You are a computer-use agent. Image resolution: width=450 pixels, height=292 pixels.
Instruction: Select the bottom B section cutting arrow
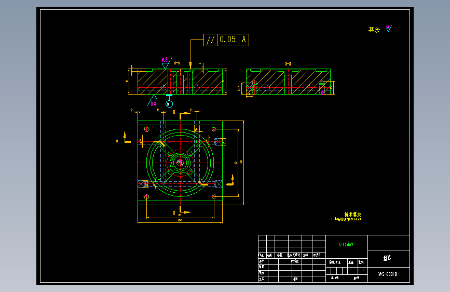pyautogui.click(x=185, y=210)
